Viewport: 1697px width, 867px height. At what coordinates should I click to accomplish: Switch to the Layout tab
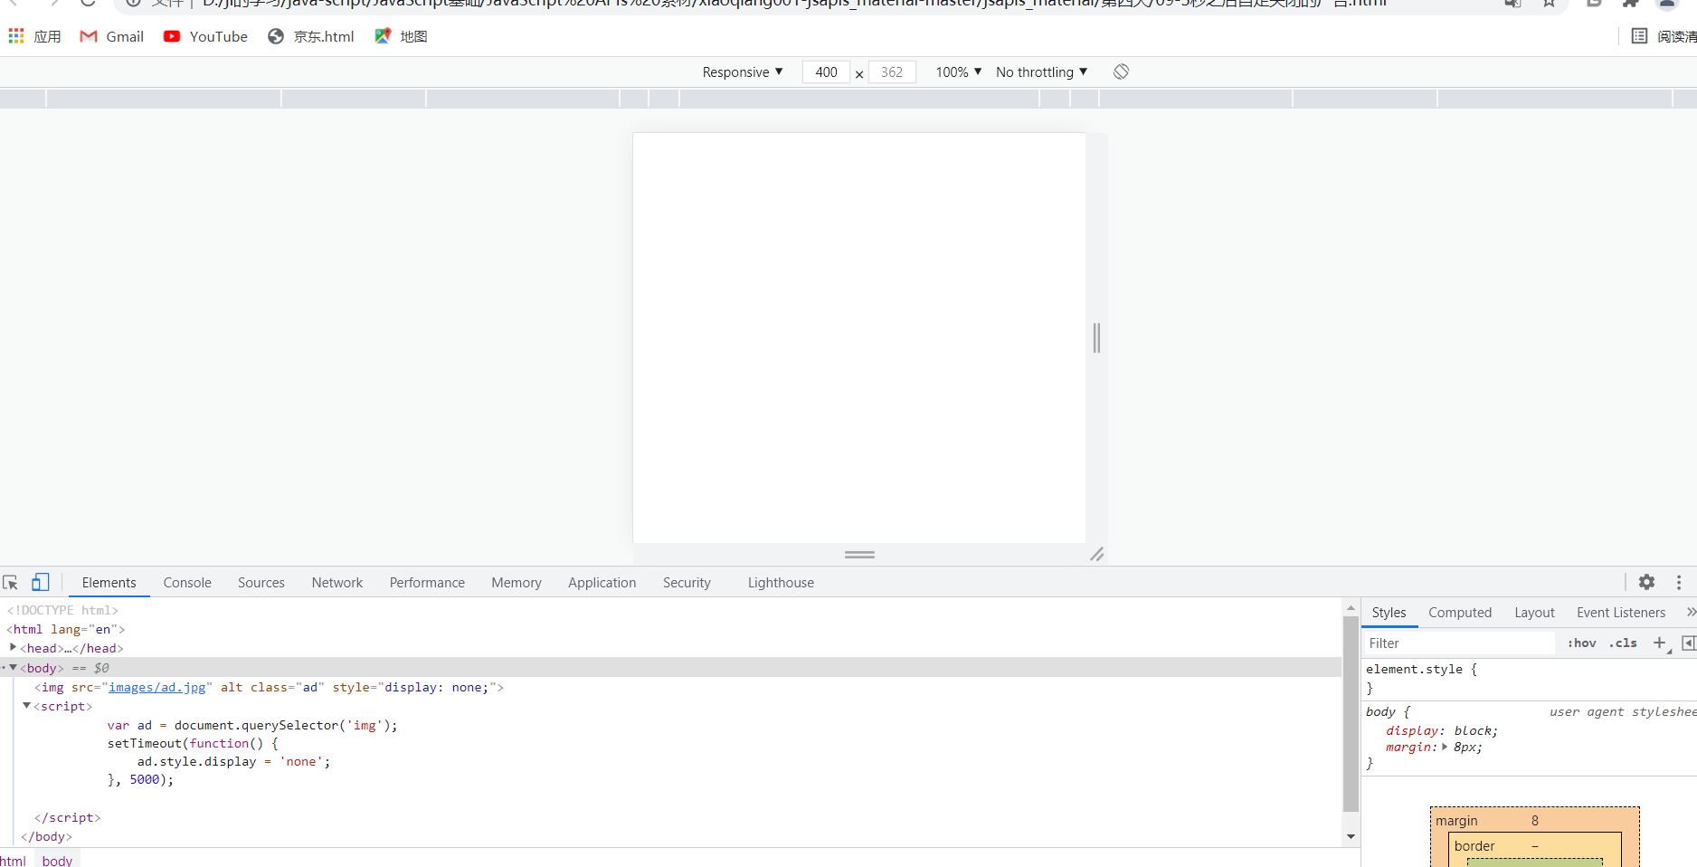pos(1534,613)
